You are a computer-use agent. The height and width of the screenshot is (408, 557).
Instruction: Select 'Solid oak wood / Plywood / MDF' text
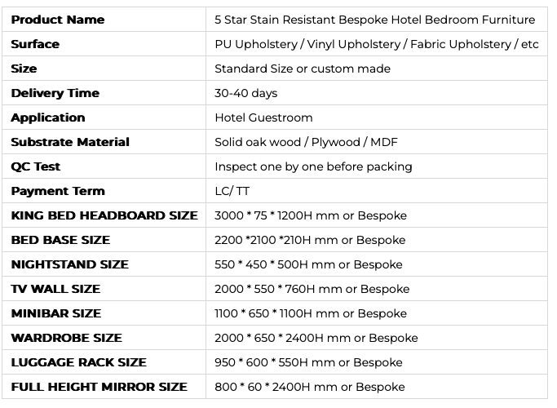click(x=306, y=142)
